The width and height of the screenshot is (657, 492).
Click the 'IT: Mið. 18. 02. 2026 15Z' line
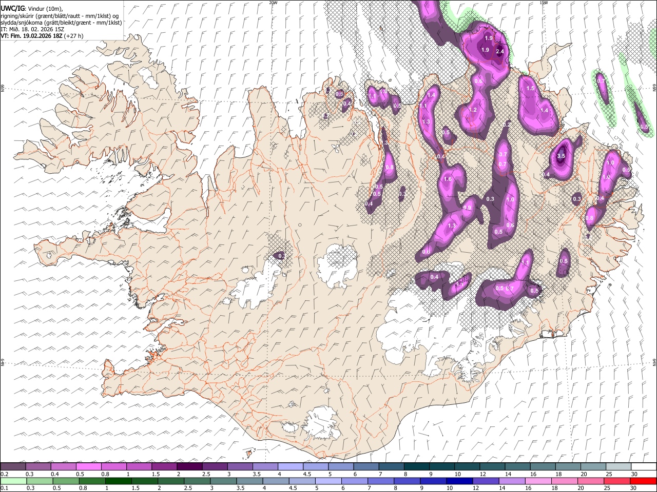point(32,29)
